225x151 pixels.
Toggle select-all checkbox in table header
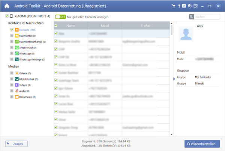point(56,26)
